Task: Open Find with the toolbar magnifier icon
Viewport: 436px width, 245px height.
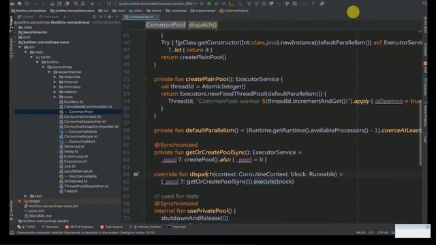Action: (x=76, y=3)
